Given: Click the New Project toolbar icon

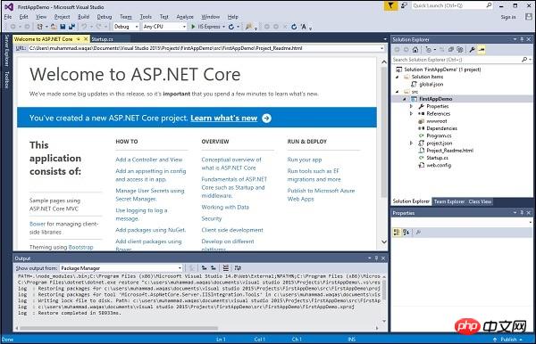Looking at the screenshot, I should tap(40, 27).
